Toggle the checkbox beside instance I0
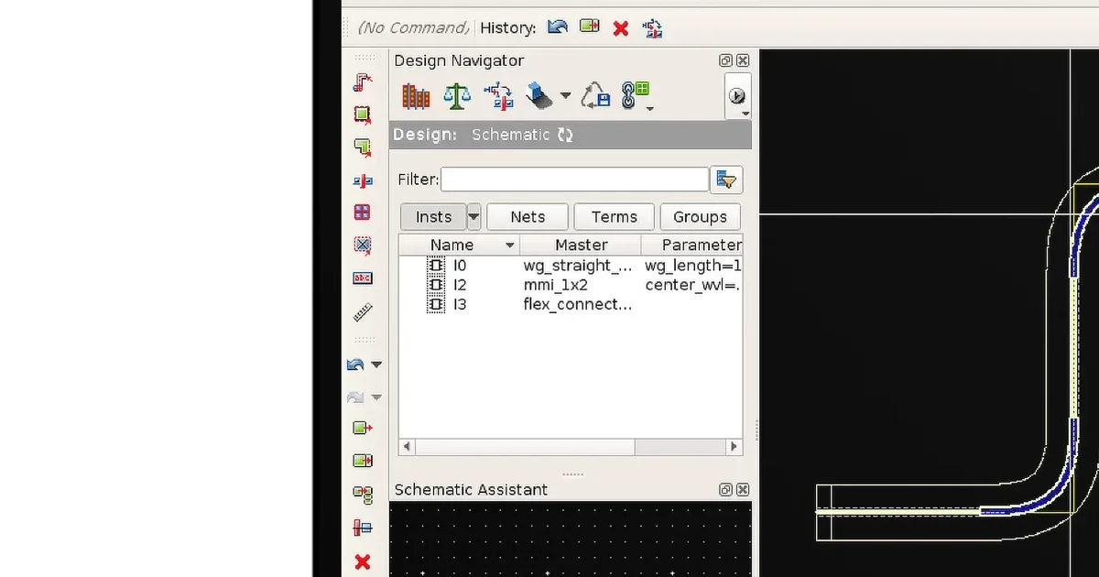 (435, 265)
